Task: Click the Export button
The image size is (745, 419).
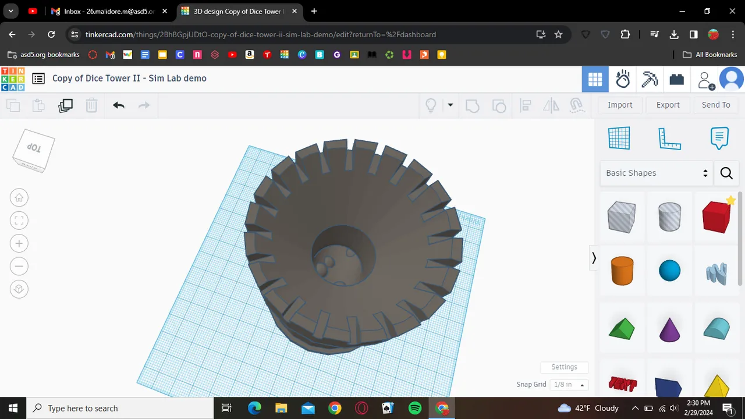Action: coord(668,105)
